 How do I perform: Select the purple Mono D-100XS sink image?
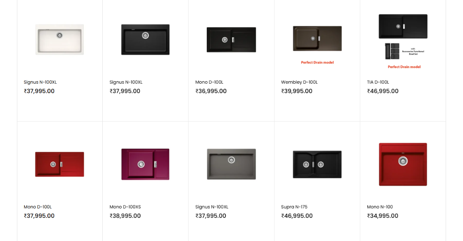(145, 164)
